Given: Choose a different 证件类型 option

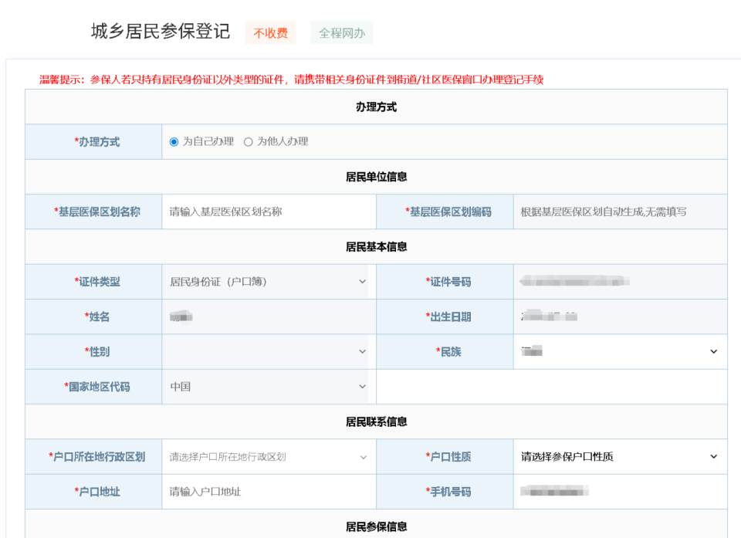Looking at the screenshot, I should 266,281.
